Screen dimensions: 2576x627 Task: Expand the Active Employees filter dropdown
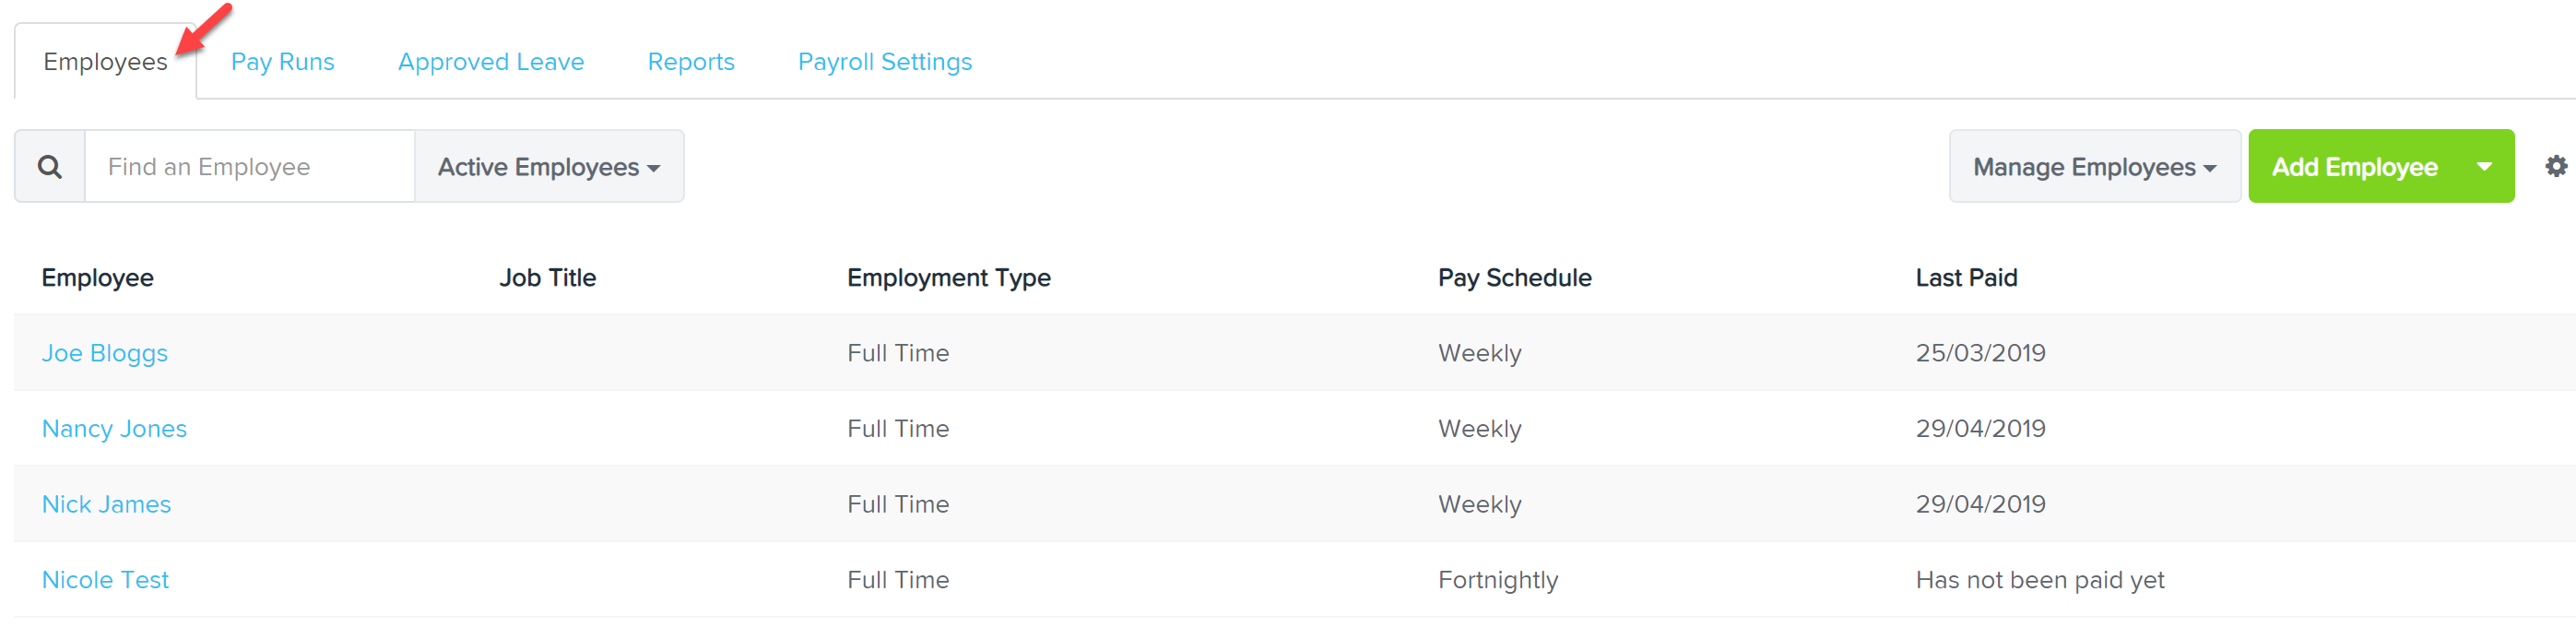pyautogui.click(x=549, y=166)
